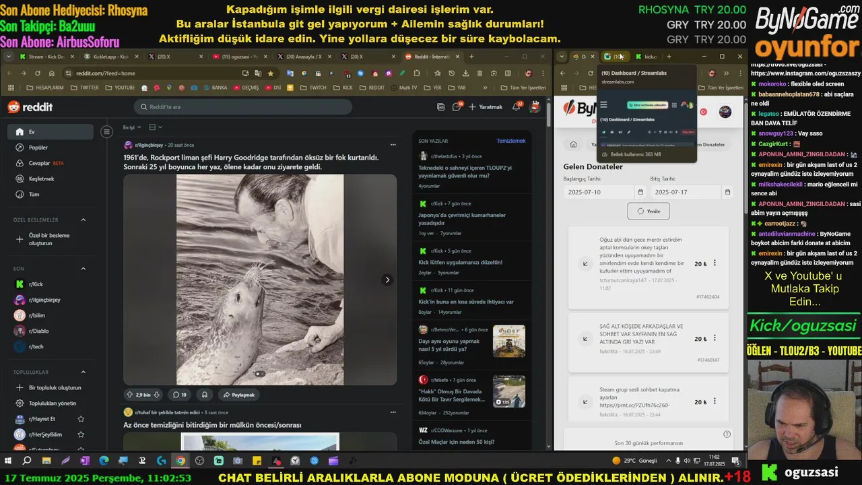The height and width of the screenshot is (485, 862).
Task: Open r/tech in recent list
Action: pyautogui.click(x=51, y=346)
